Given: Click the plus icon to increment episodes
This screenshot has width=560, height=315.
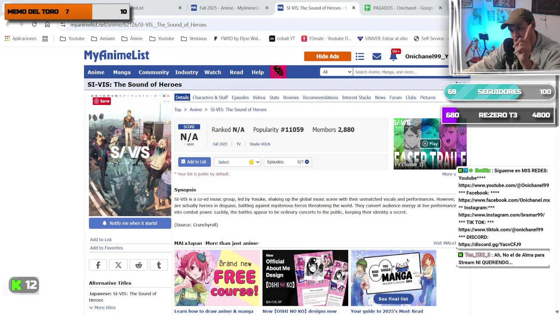Looking at the screenshot, I should [x=307, y=162].
